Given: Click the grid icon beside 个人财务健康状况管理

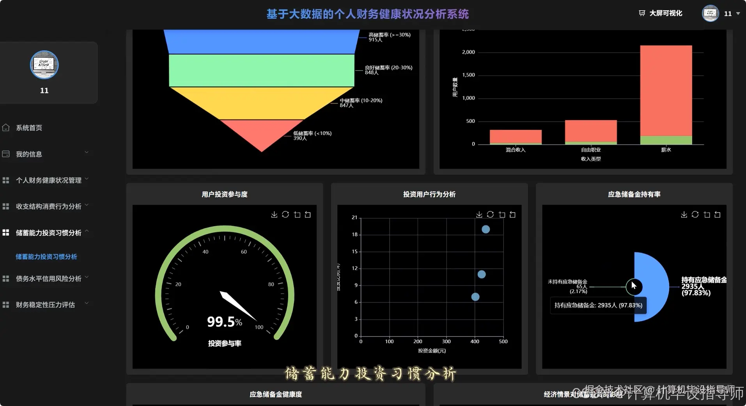Looking at the screenshot, I should pyautogui.click(x=5, y=180).
